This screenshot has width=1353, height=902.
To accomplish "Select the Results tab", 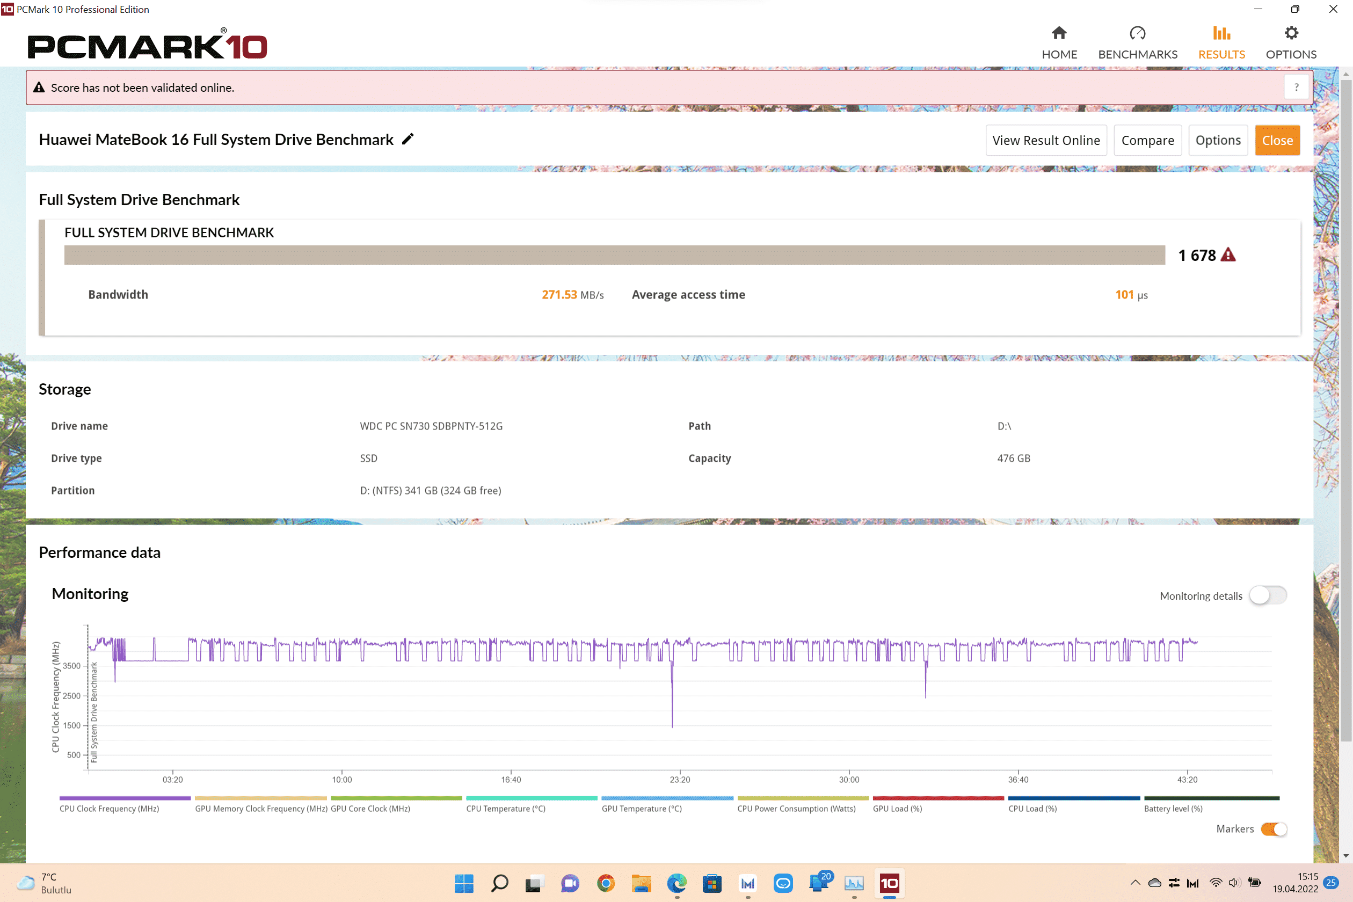I will click(1221, 42).
